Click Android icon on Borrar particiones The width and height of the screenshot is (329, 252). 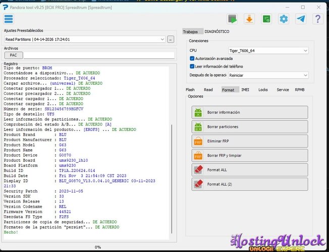[198, 127]
